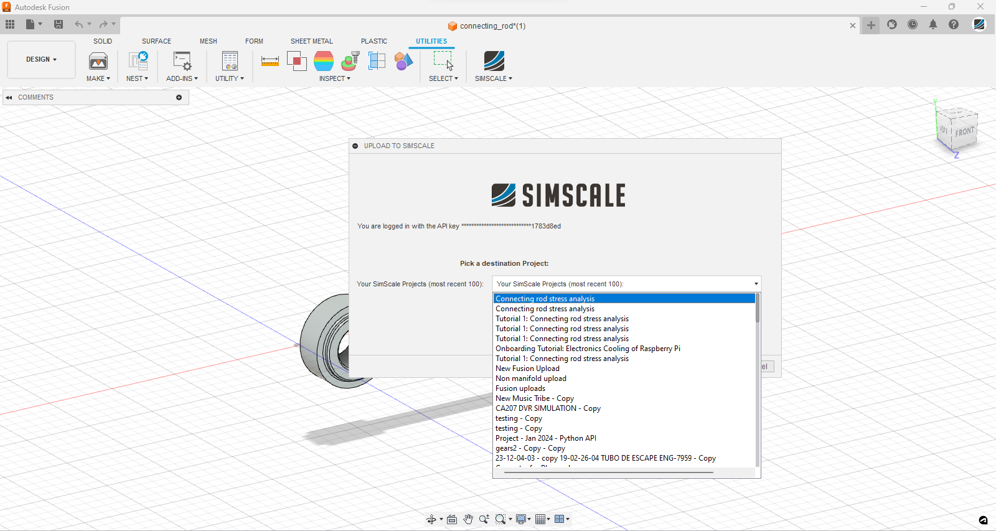Screen dimensions: 996x531
Task: Choose 'Fusion uploads' project
Action: coord(624,388)
